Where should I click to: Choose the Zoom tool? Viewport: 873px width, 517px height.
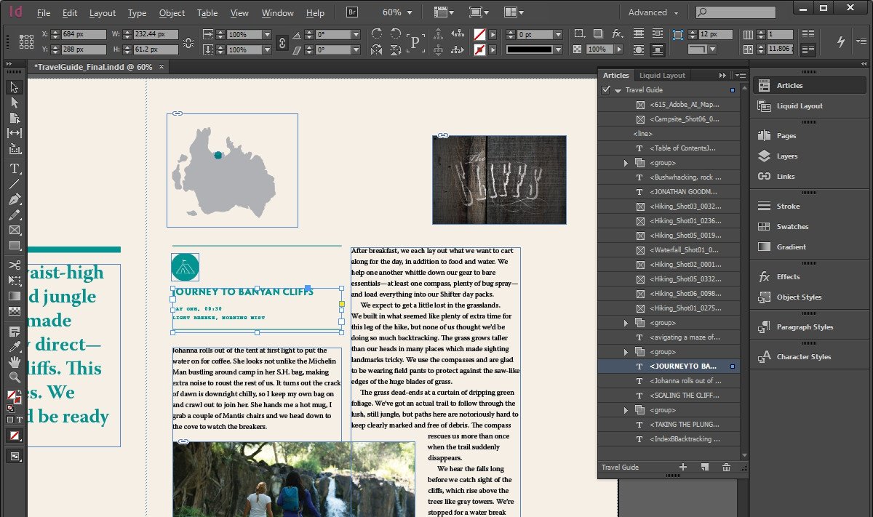tap(15, 377)
